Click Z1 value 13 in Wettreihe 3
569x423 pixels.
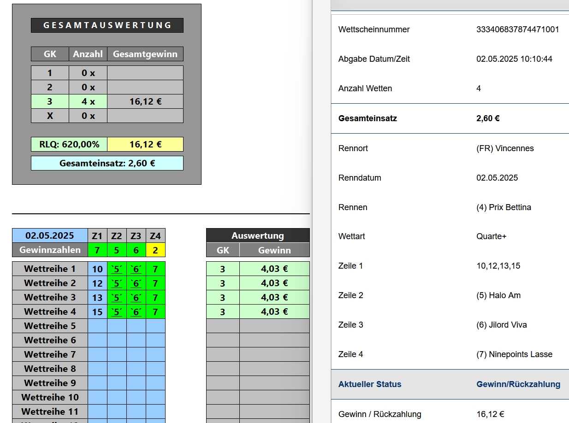pyautogui.click(x=97, y=297)
